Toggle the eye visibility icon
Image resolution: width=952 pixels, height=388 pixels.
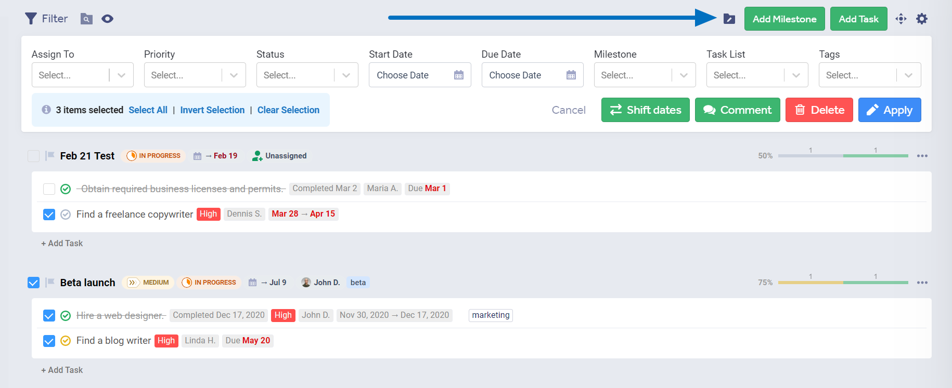tap(107, 19)
